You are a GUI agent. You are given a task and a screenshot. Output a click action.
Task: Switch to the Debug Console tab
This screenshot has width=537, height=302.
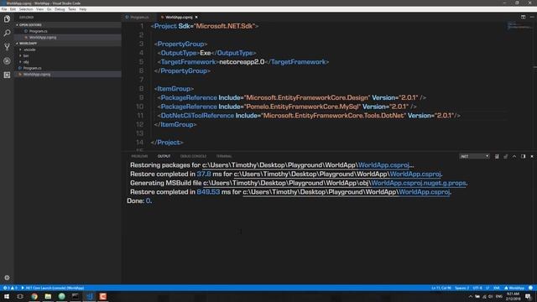point(193,156)
